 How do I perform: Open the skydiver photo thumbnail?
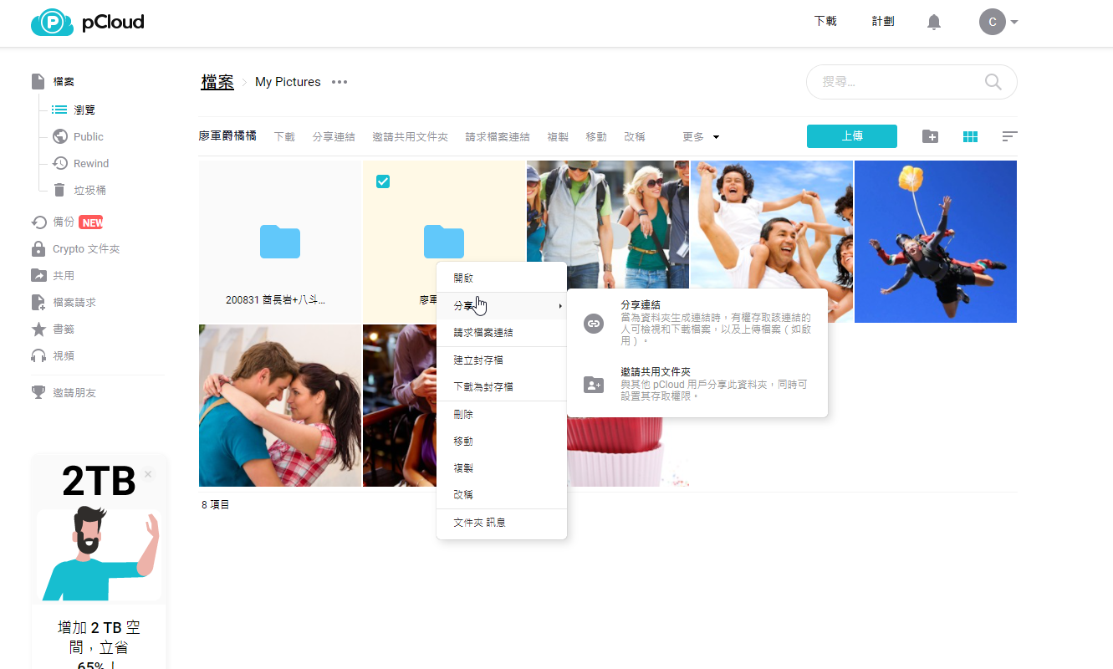[935, 242]
